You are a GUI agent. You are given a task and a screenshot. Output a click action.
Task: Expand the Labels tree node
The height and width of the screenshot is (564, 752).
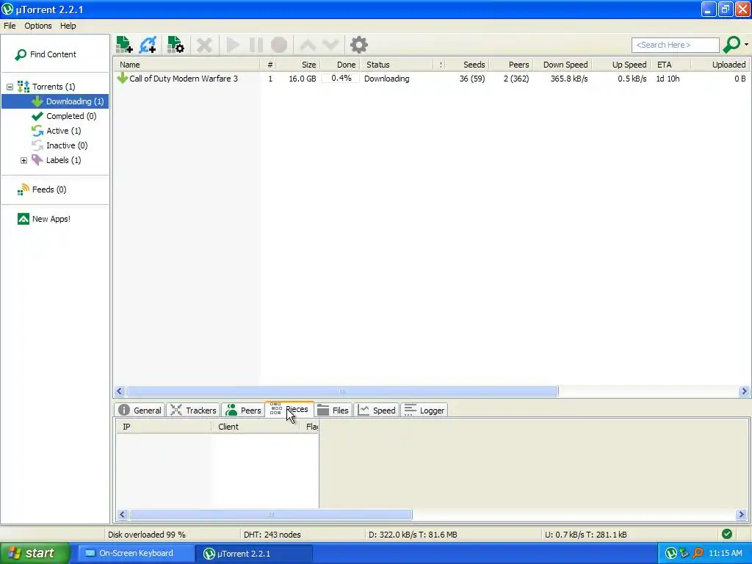tap(23, 160)
